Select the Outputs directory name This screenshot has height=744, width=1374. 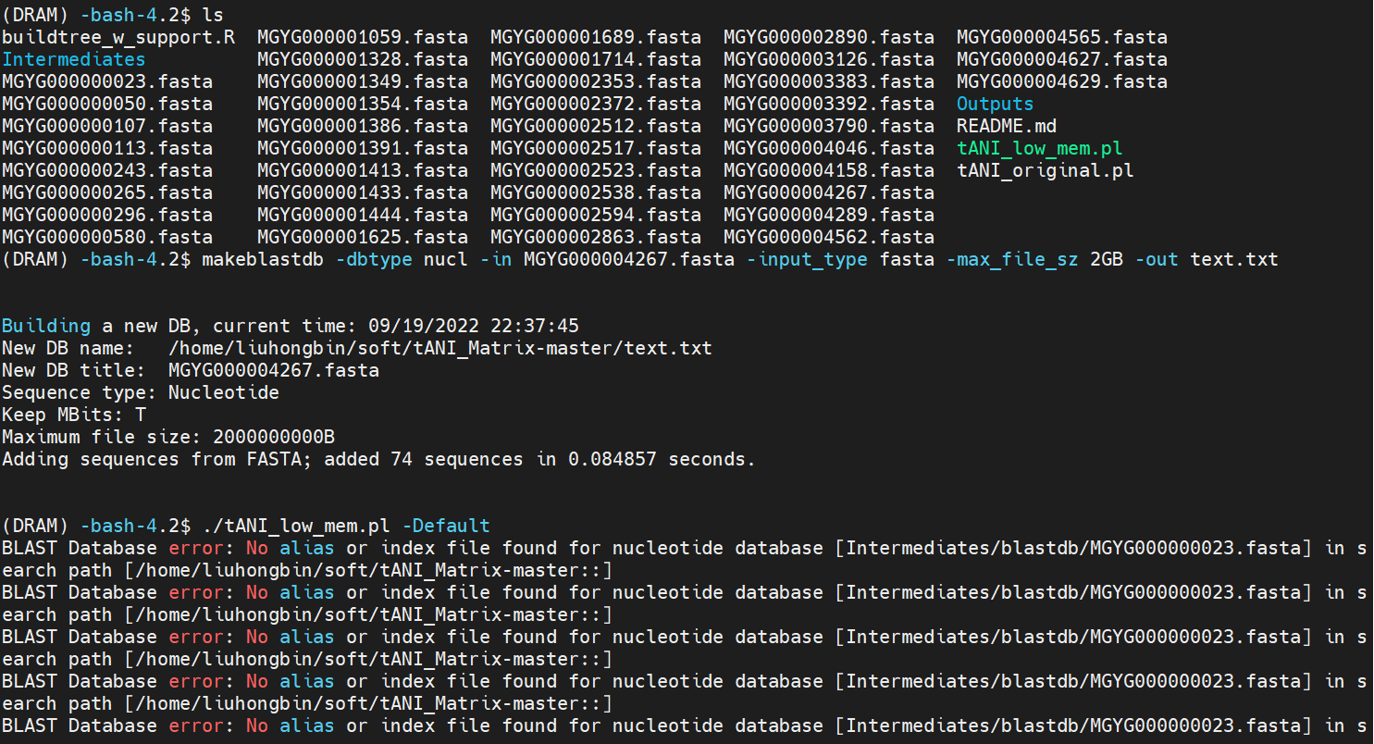click(994, 104)
